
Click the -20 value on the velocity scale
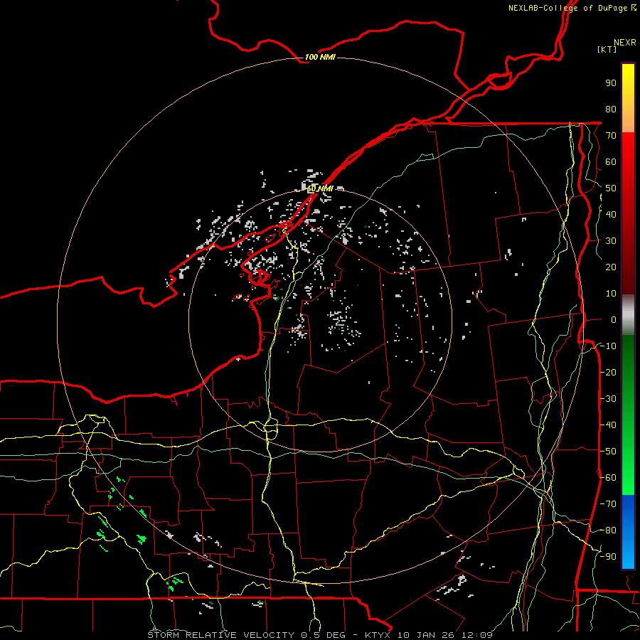pyautogui.click(x=608, y=372)
